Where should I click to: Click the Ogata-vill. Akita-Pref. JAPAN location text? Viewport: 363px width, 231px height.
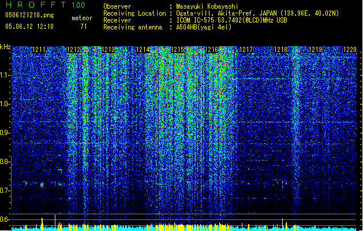pyautogui.click(x=257, y=13)
